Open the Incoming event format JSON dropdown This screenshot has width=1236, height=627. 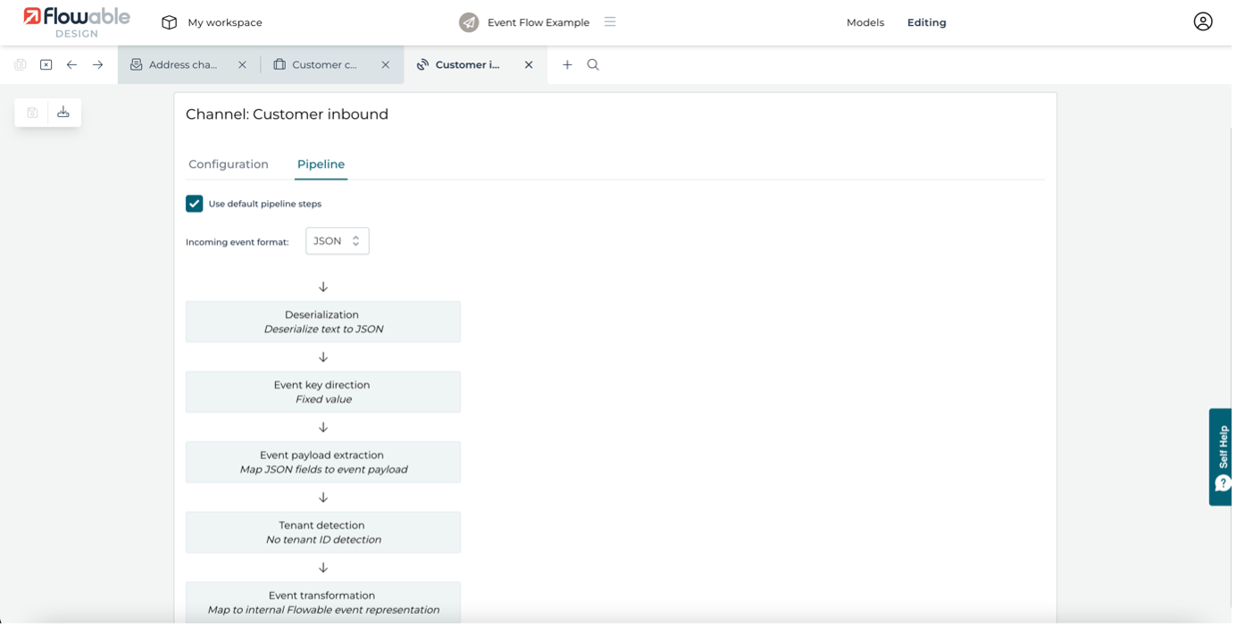pyautogui.click(x=337, y=241)
